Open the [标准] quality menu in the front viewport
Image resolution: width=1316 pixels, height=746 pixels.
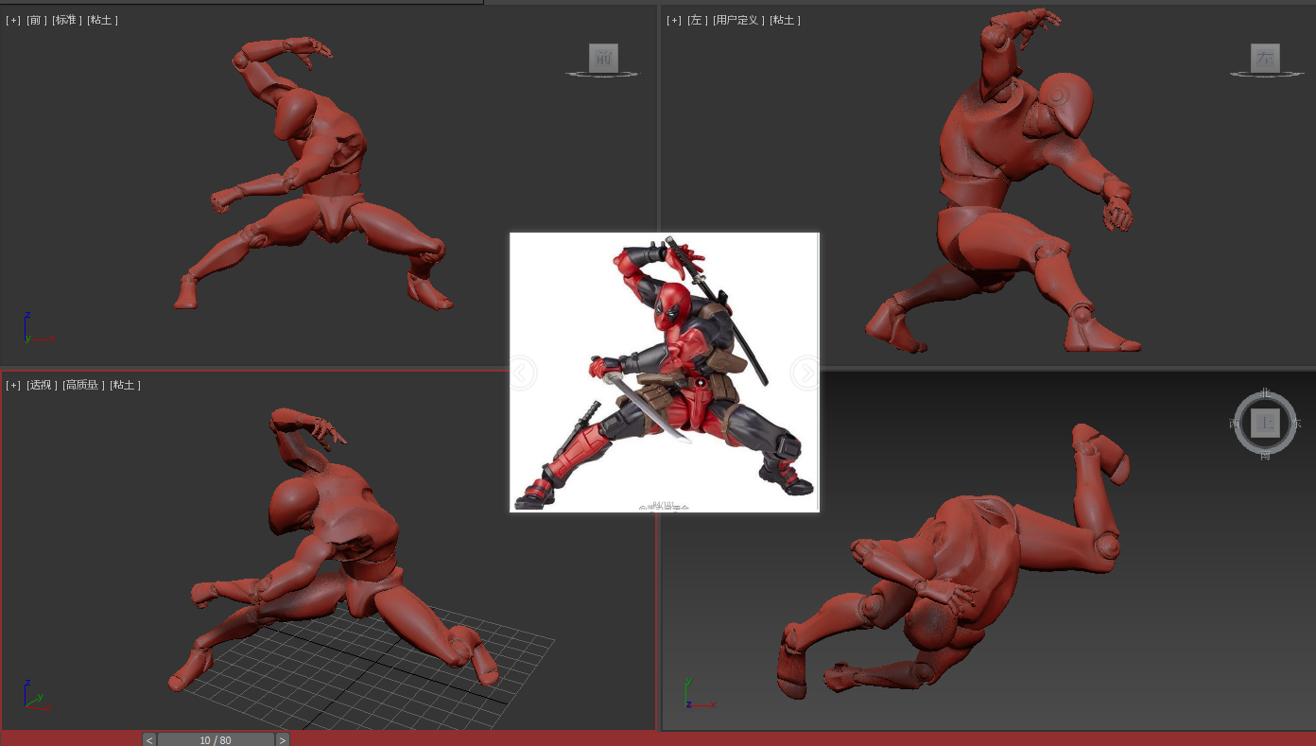click(x=66, y=20)
